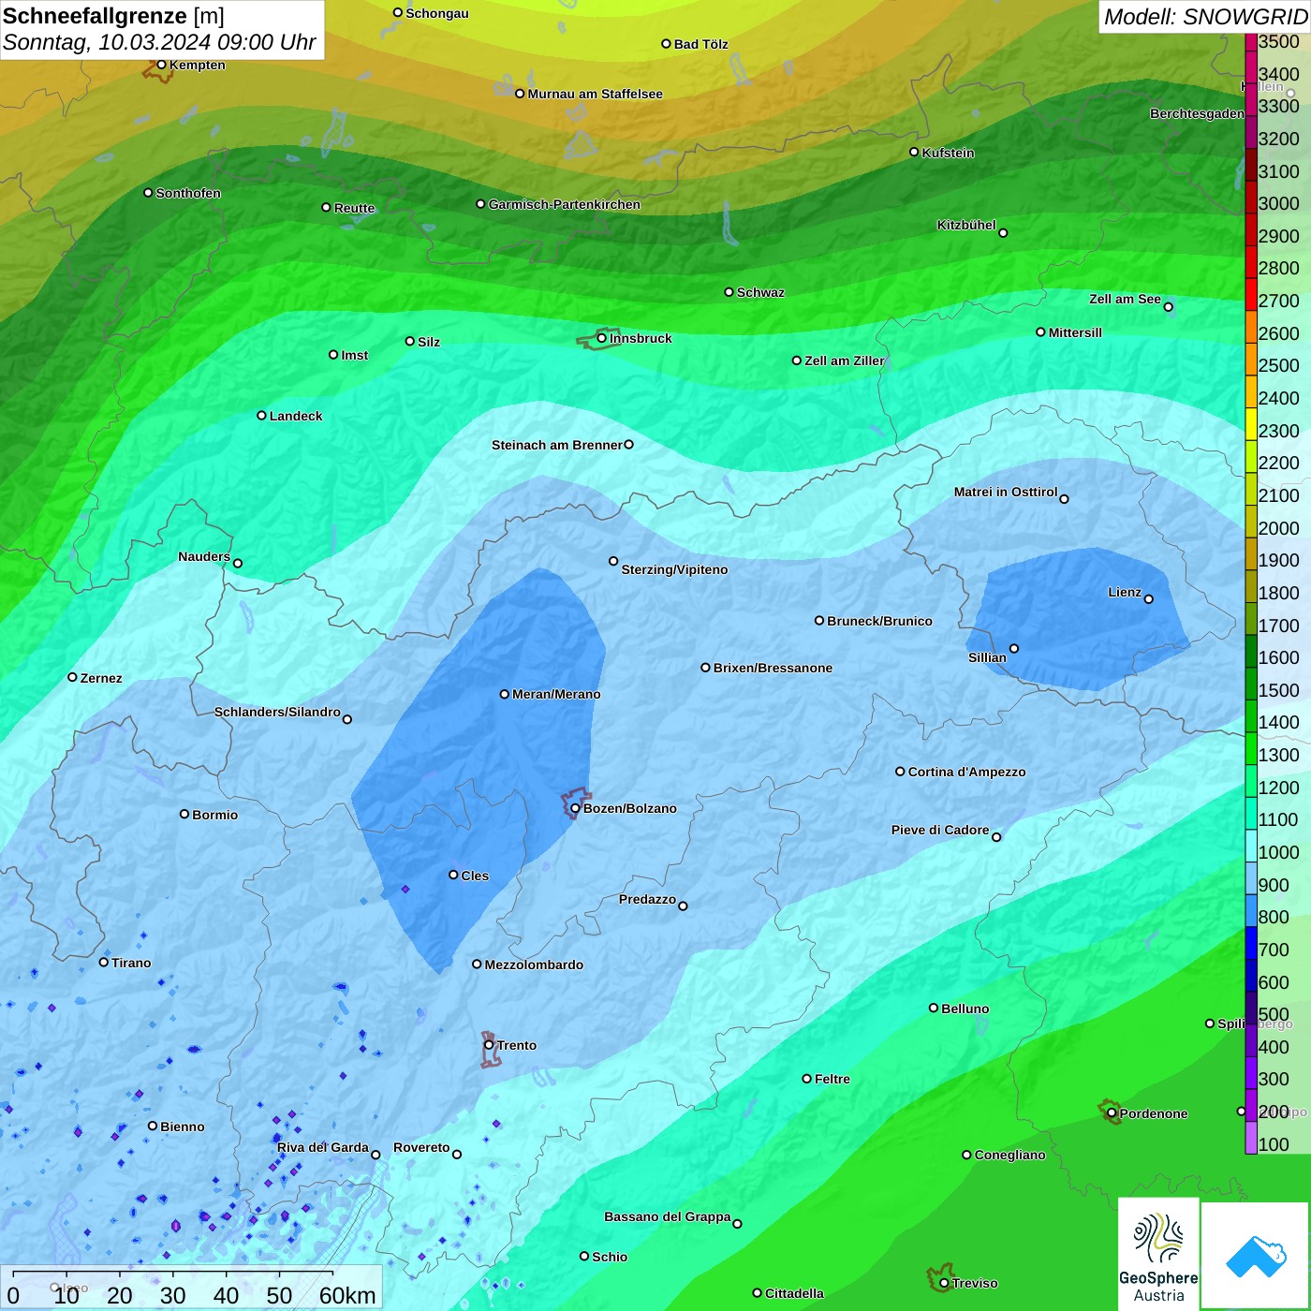Click the Bruneck/Brunico label
The image size is (1311, 1311).
tap(880, 621)
